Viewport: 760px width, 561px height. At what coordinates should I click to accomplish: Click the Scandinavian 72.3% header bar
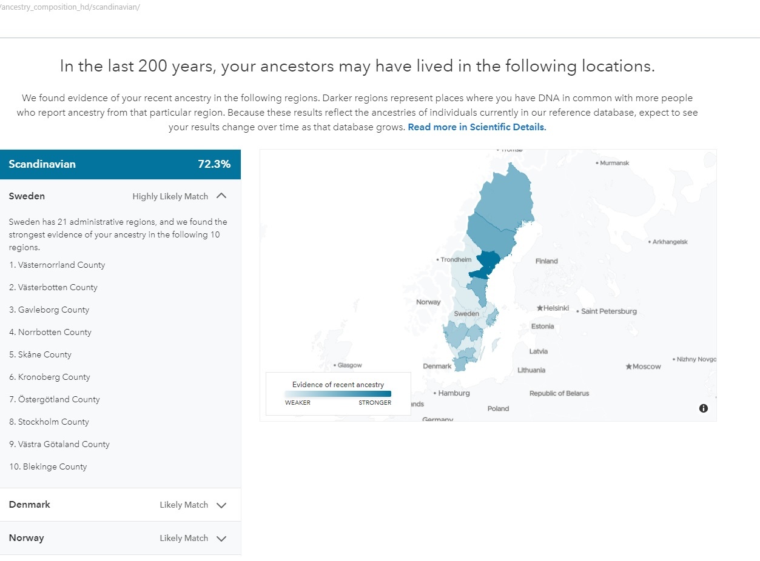(x=121, y=164)
